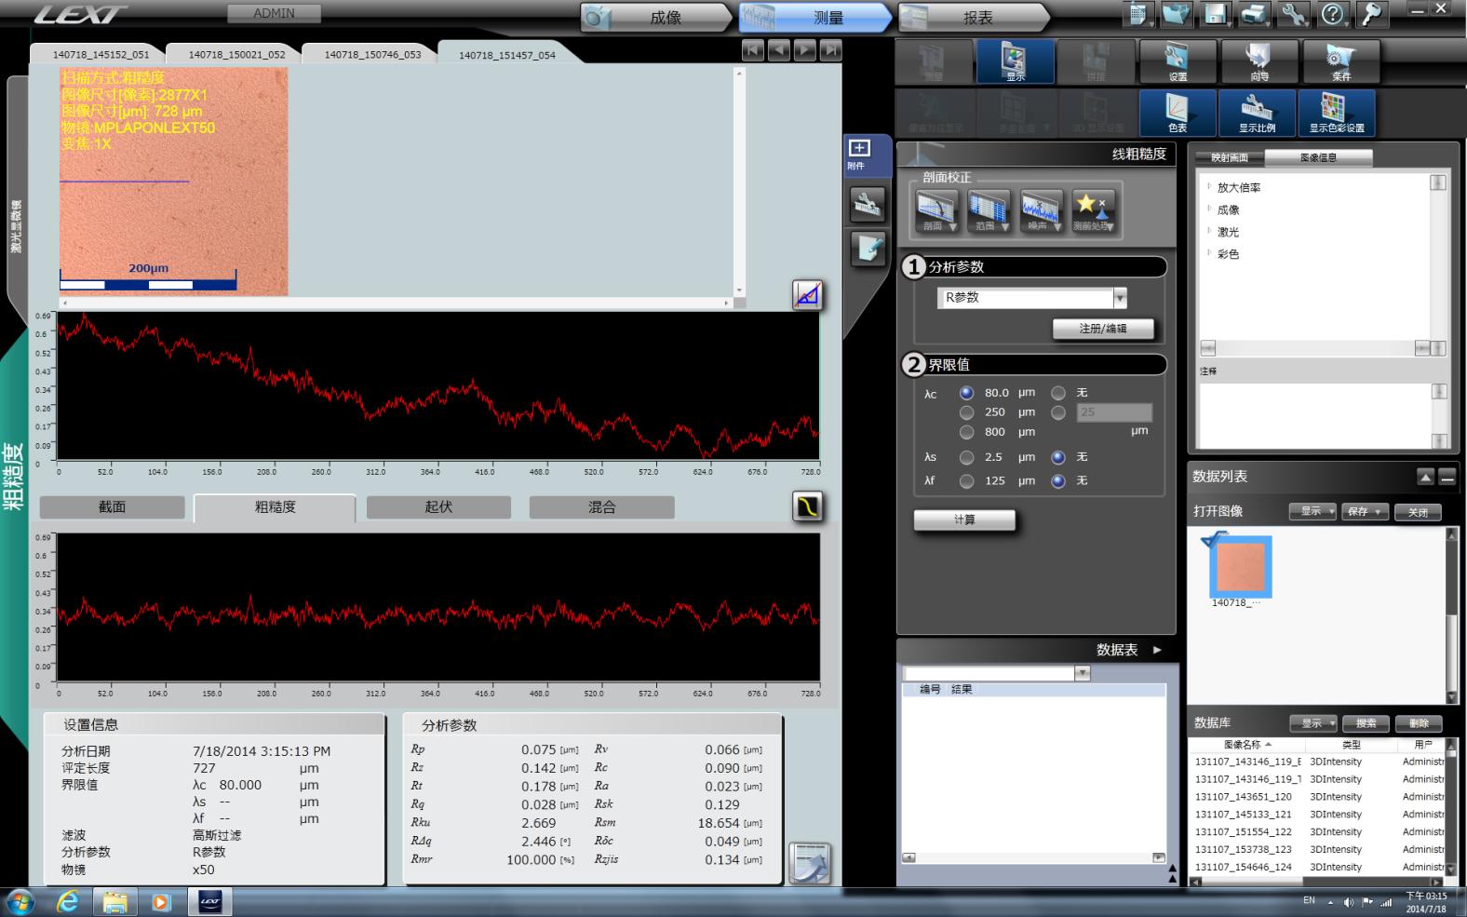This screenshot has width=1467, height=917.
Task: Switch to the 截面 section tab
Action: [x=112, y=507]
